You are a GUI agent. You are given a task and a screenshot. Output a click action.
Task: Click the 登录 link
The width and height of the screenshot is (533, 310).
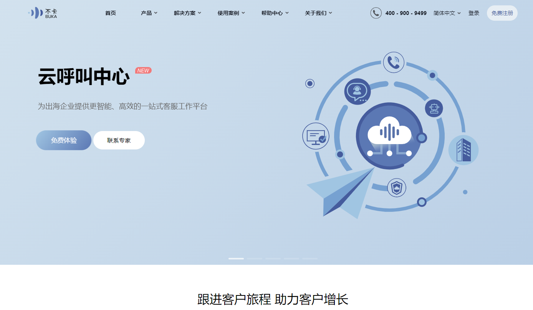click(474, 13)
